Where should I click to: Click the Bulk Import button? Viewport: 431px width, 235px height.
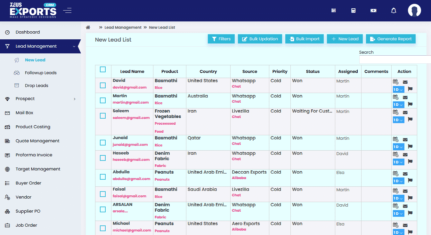[305, 39]
